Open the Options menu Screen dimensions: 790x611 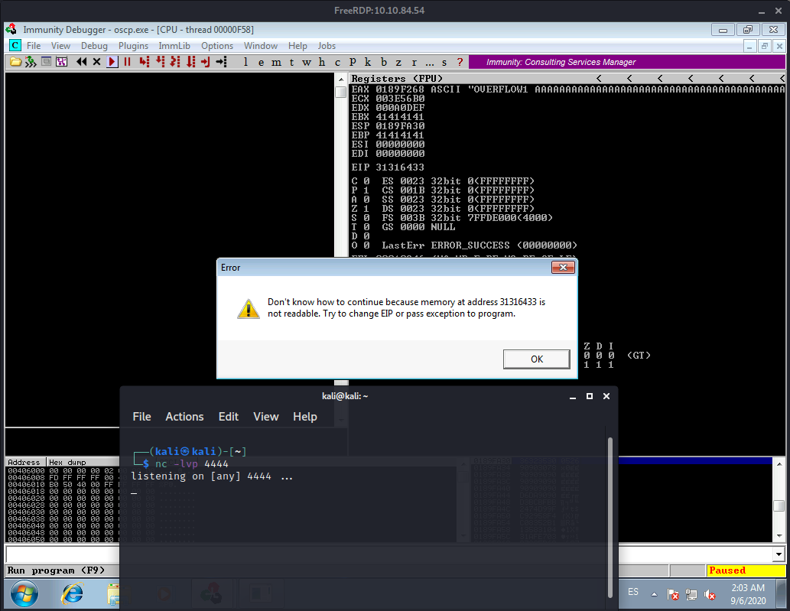(217, 46)
